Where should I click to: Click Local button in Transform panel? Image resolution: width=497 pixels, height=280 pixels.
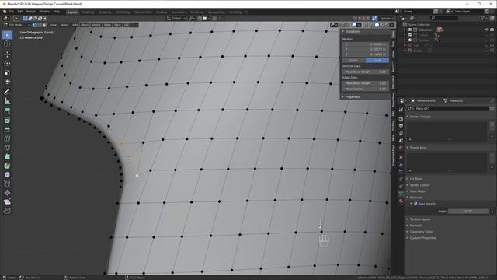click(377, 61)
